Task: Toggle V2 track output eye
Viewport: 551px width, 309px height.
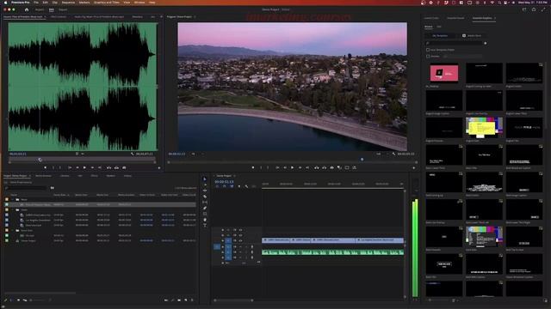Action: pos(240,235)
